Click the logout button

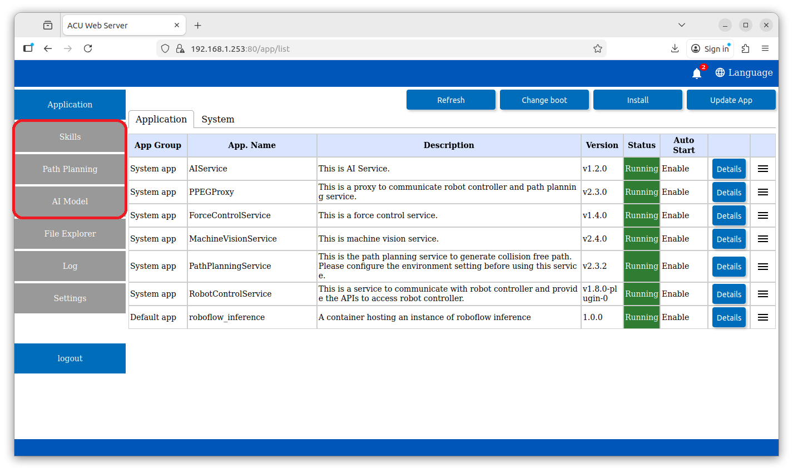[70, 358]
